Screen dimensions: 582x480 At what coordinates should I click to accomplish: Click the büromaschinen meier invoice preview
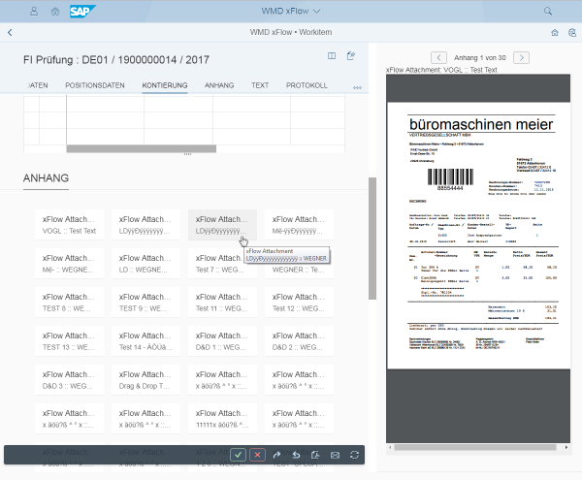click(478, 236)
